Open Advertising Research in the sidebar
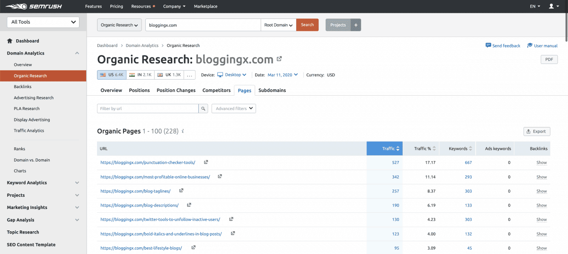The height and width of the screenshot is (254, 568). [x=34, y=98]
